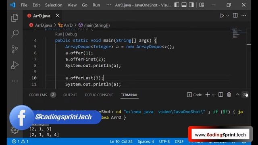Click the VS Code logo icon
The width and height of the screenshot is (258, 145).
coord(12,5)
